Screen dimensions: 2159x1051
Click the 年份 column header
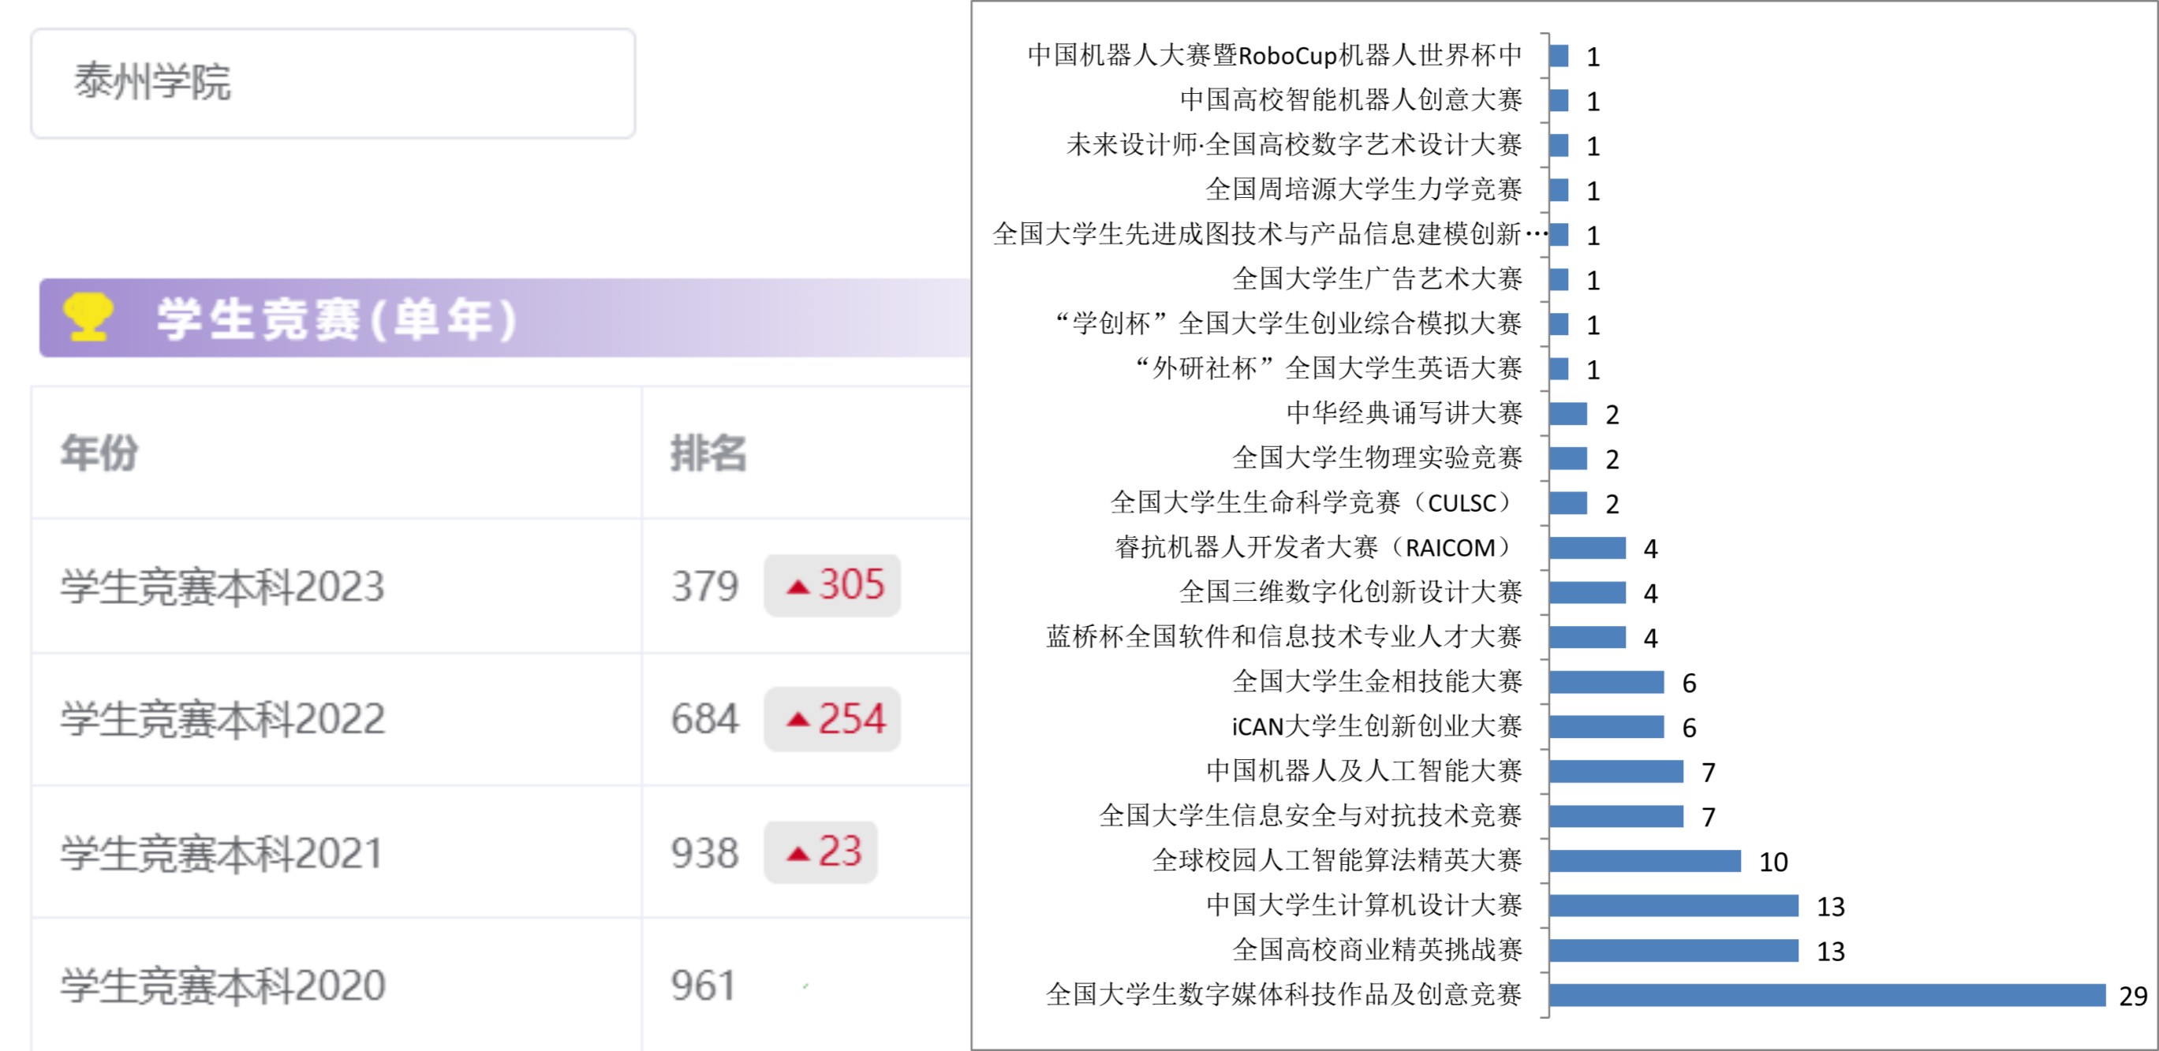tap(99, 453)
